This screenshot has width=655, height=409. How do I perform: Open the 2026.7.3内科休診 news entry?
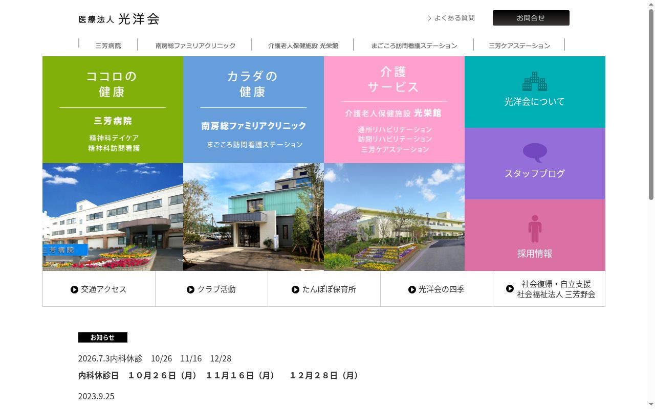[155, 358]
